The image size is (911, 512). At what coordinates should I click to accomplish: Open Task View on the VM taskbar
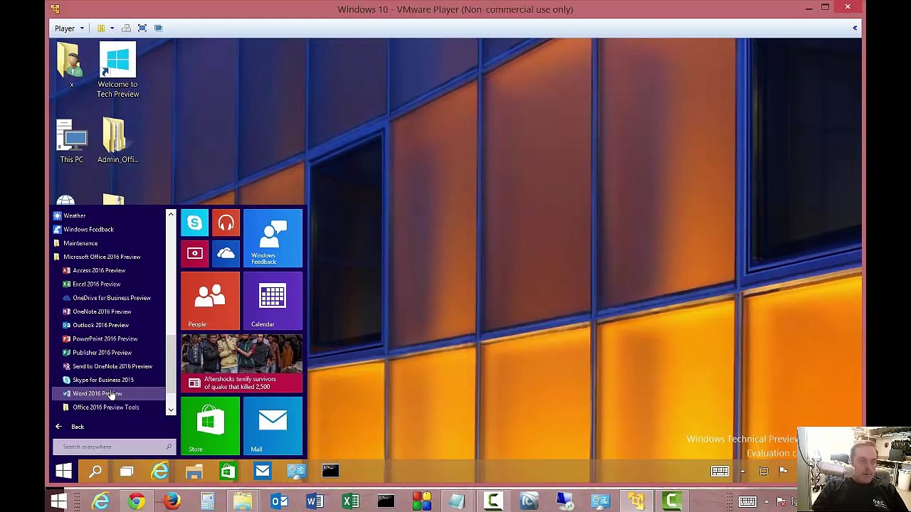click(x=127, y=471)
